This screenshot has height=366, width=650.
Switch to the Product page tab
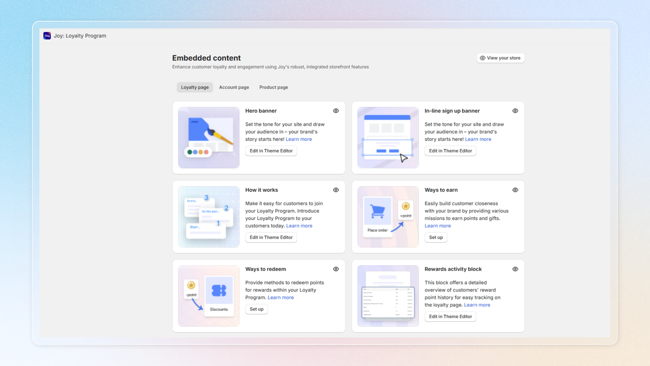click(274, 87)
